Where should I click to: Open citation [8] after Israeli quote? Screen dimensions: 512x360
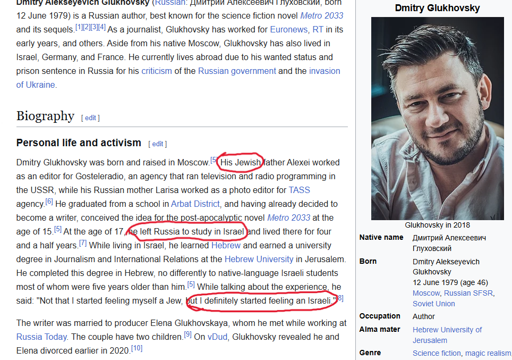tap(340, 298)
